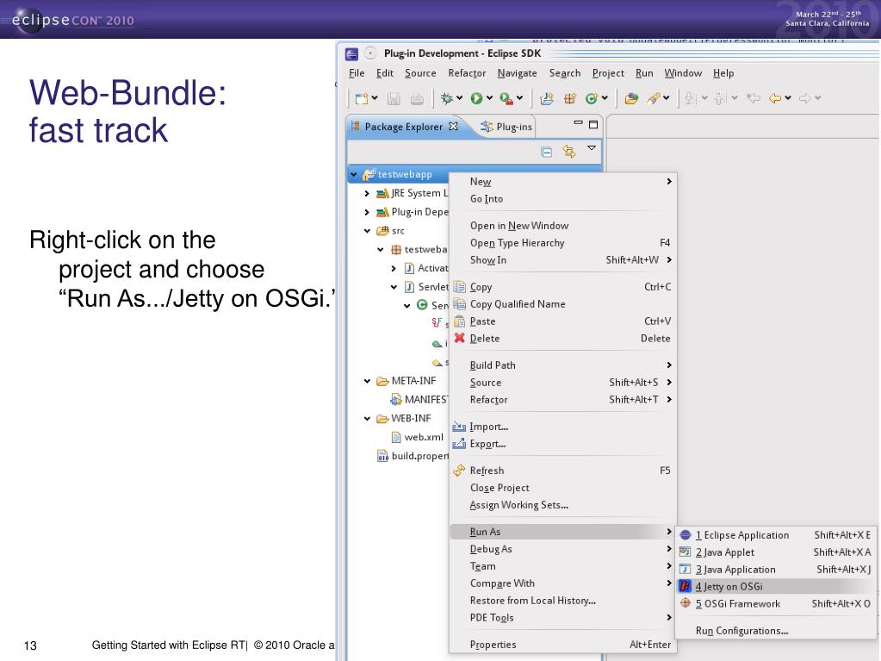Open the Package Explorer view menu triangle

(592, 148)
